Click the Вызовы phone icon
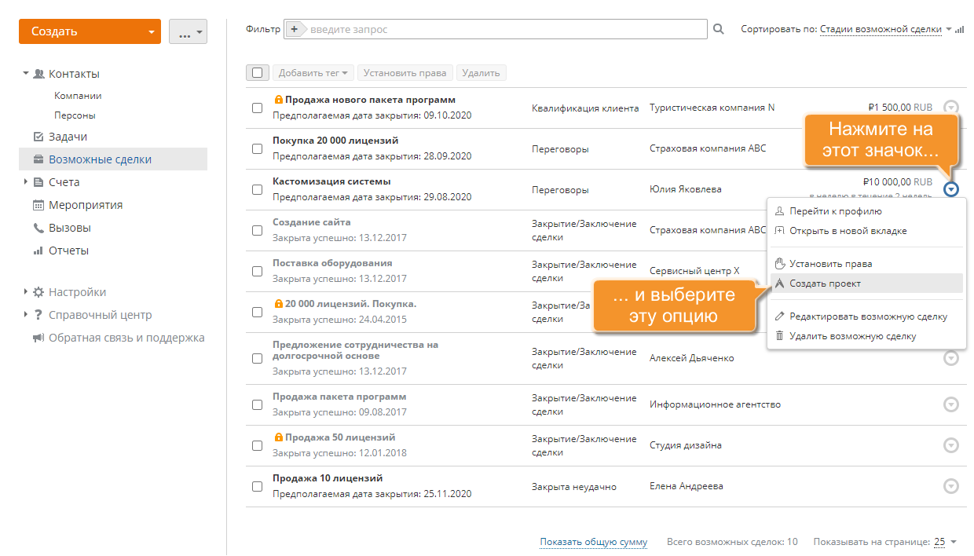 38,228
